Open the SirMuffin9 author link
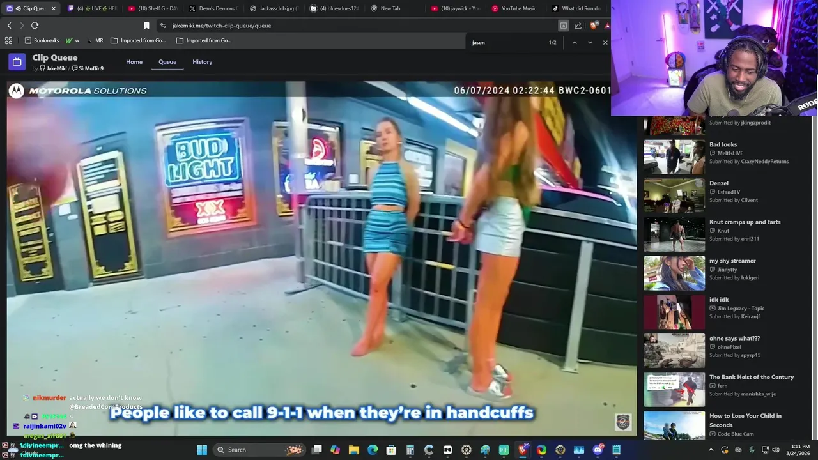Image resolution: width=818 pixels, height=460 pixels. [88, 68]
